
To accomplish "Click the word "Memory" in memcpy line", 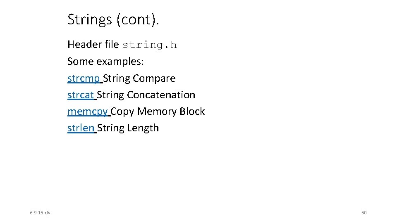I will [157, 111].
